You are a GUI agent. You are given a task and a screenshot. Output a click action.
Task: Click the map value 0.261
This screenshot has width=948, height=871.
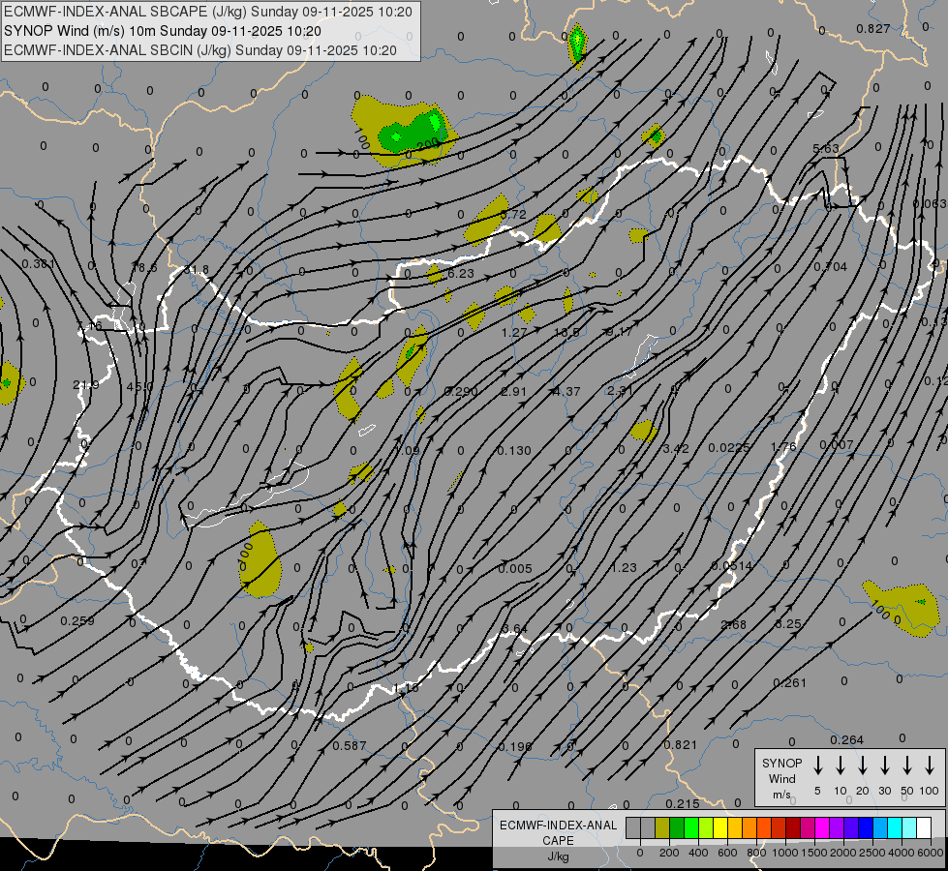[789, 683]
